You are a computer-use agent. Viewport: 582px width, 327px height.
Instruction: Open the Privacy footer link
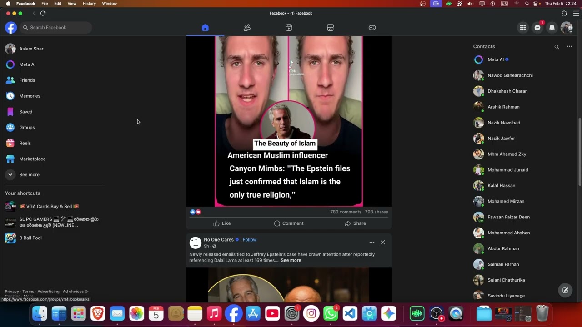pyautogui.click(x=12, y=292)
